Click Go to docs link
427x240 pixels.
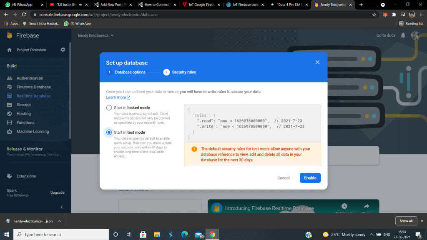pos(386,35)
